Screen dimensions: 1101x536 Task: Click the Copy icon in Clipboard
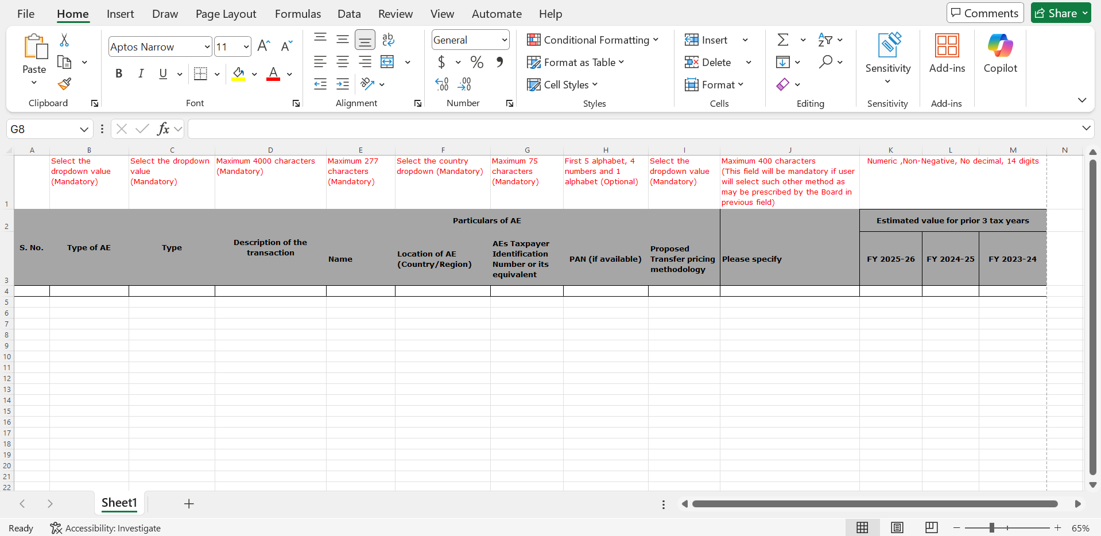point(64,62)
